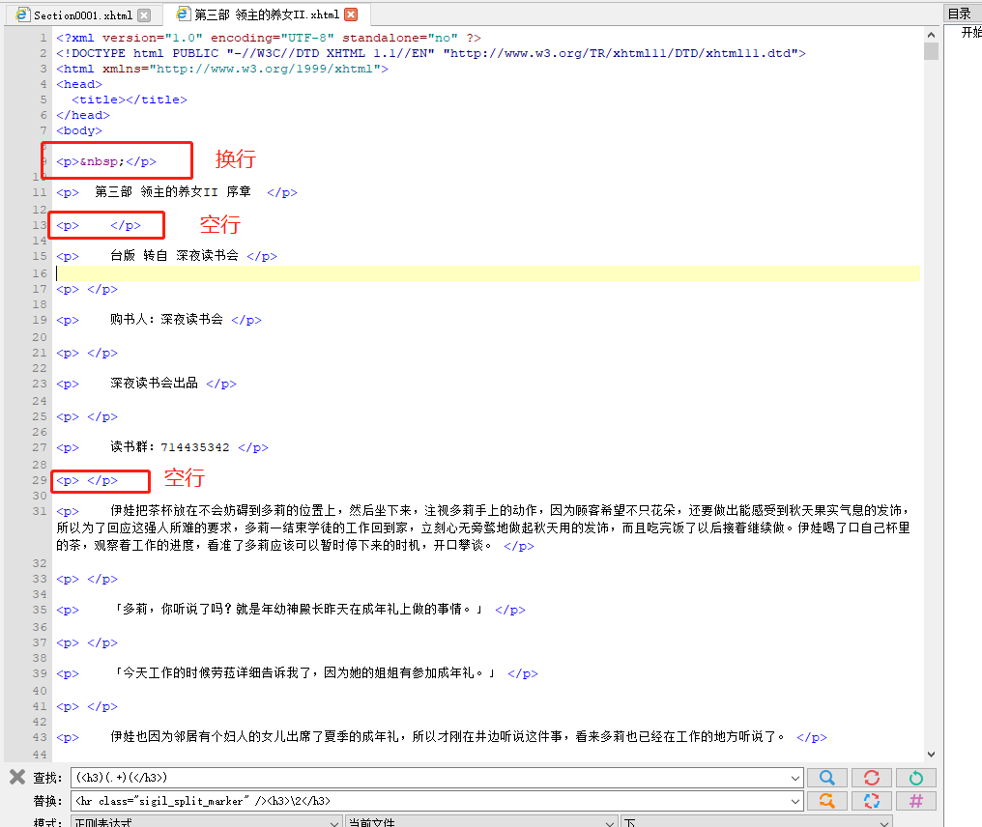
Task: Select the 第三部 领主的养女II.xhtml tab
Action: [267, 14]
